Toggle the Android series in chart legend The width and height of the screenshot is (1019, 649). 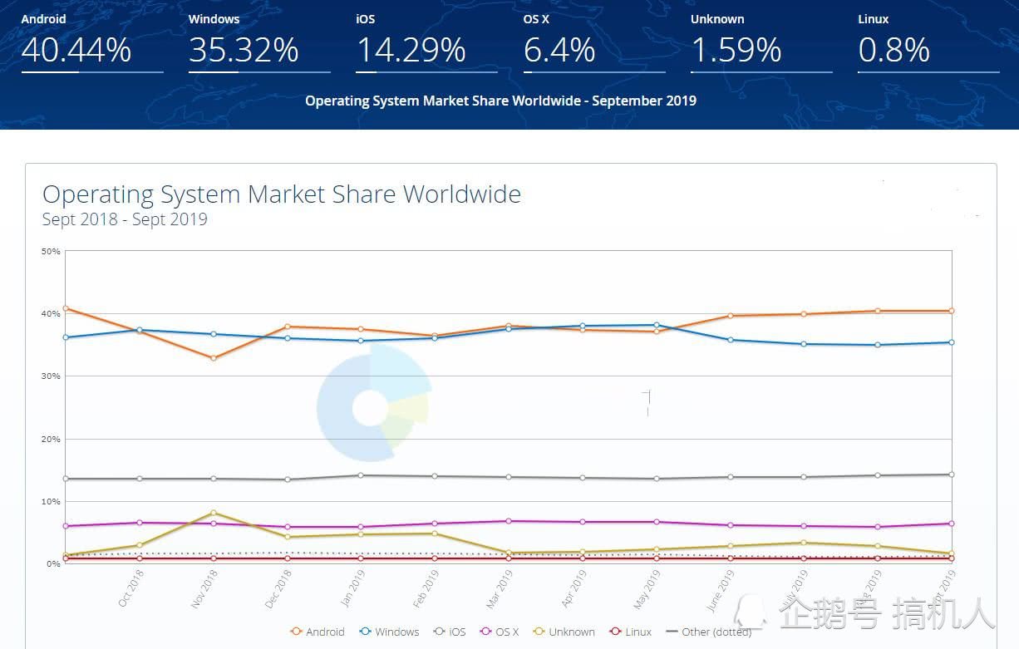(317, 632)
